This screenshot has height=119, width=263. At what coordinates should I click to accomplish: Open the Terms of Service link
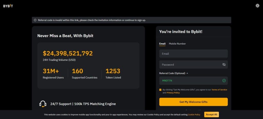(219, 90)
